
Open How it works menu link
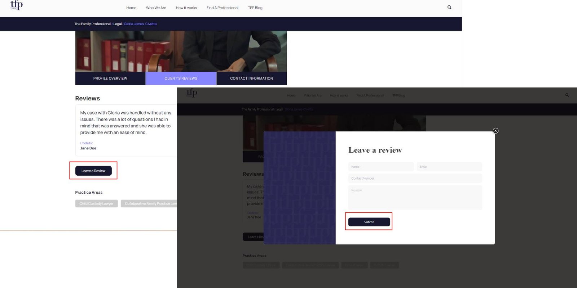[x=186, y=8]
